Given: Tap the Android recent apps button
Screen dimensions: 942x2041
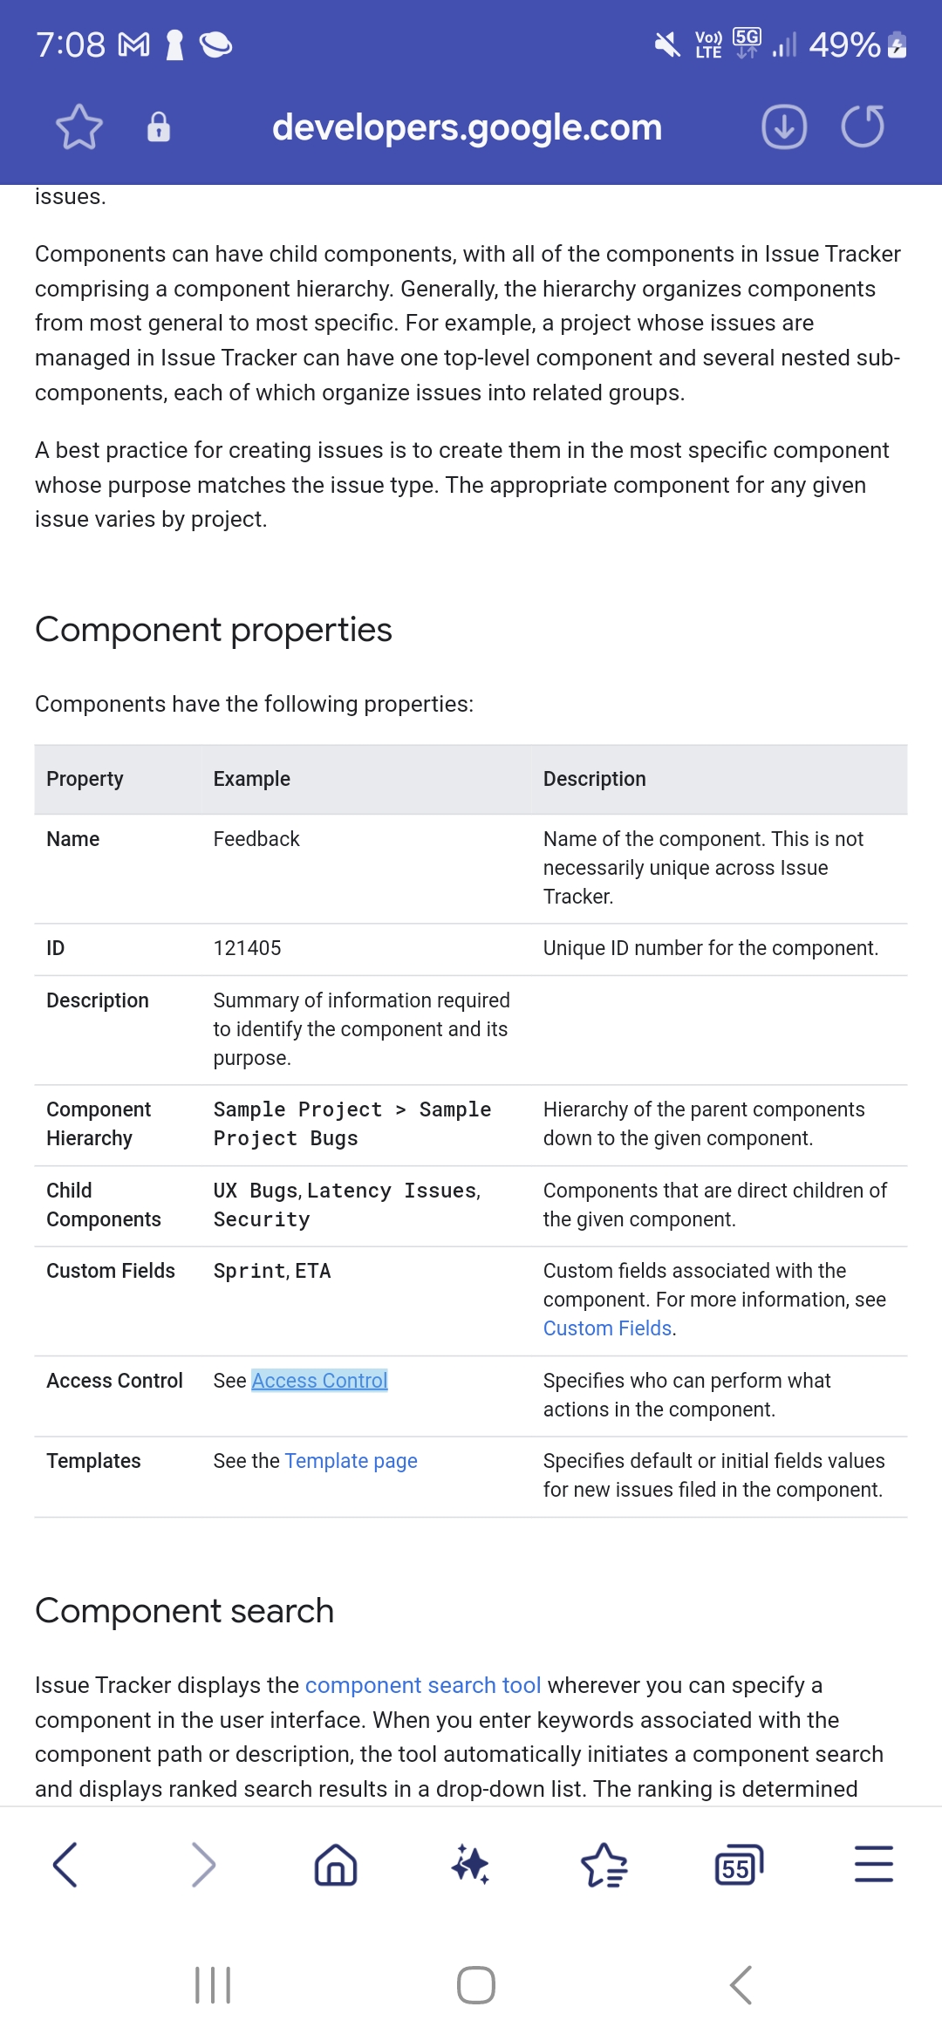Looking at the screenshot, I should tap(213, 1985).
